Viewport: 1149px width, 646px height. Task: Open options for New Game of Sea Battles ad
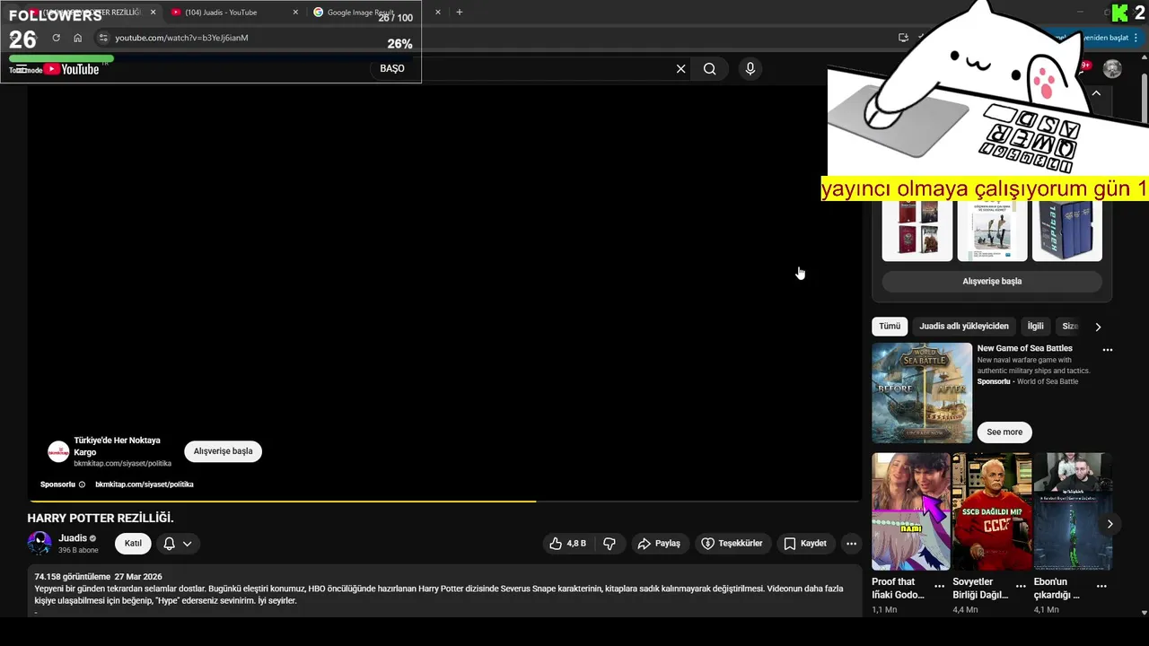pyautogui.click(x=1107, y=350)
